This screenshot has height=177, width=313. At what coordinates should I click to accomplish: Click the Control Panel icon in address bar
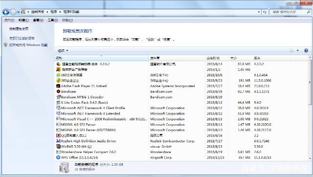tap(23, 12)
